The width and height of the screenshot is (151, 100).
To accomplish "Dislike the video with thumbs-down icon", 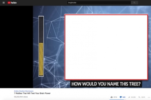I will pos(121,97).
